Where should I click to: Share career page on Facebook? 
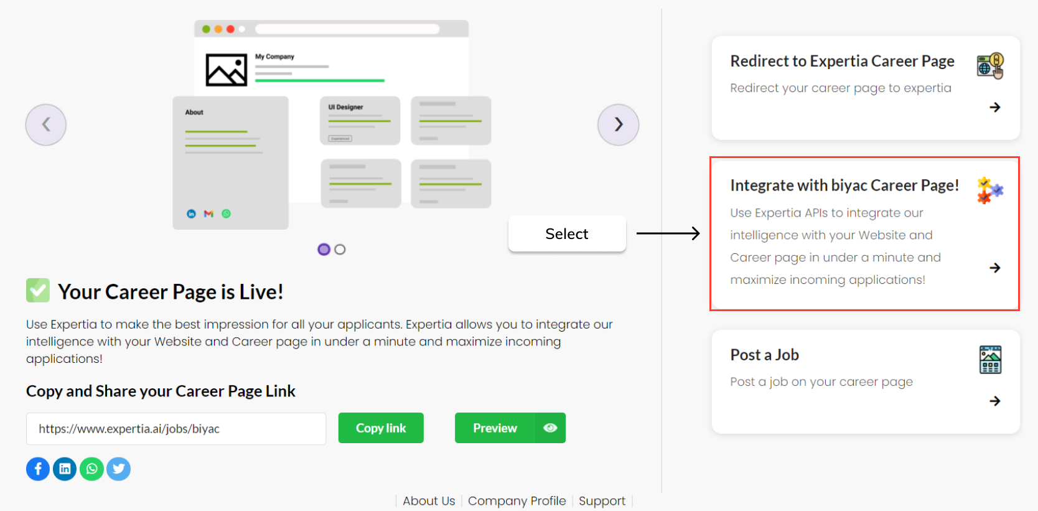38,469
